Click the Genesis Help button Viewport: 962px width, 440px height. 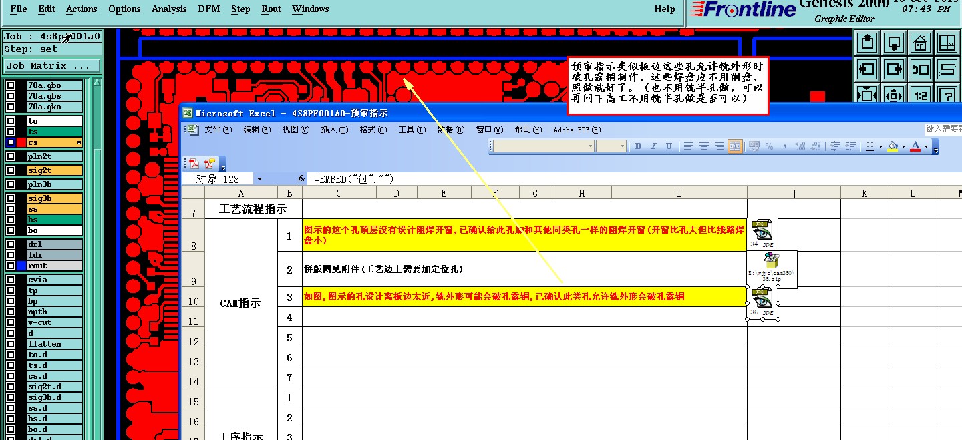[x=665, y=9]
